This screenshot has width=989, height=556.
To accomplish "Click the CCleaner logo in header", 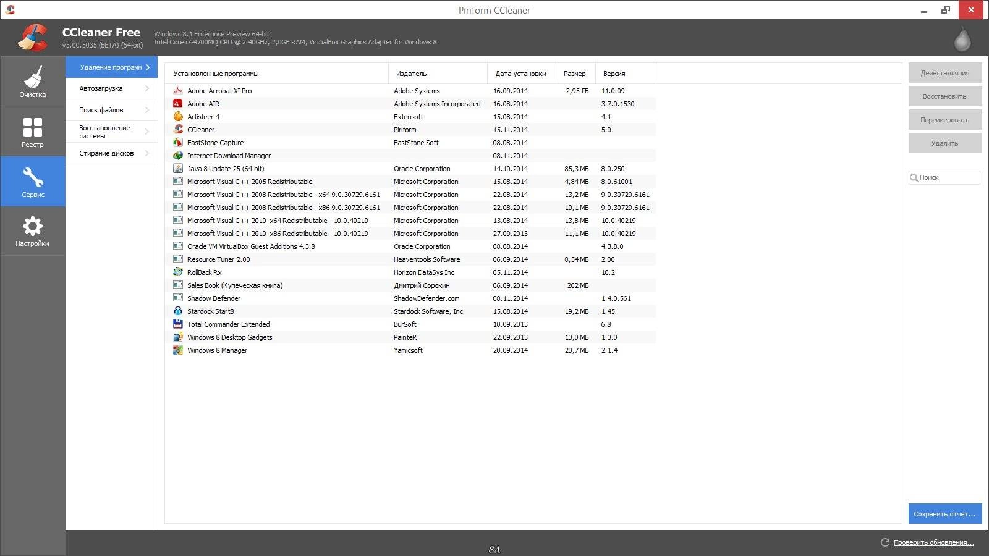I will (x=33, y=37).
